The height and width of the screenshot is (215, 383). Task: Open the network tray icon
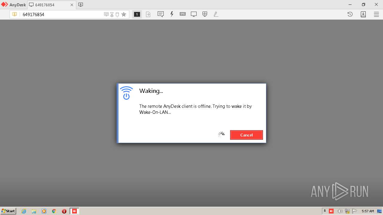click(347, 211)
